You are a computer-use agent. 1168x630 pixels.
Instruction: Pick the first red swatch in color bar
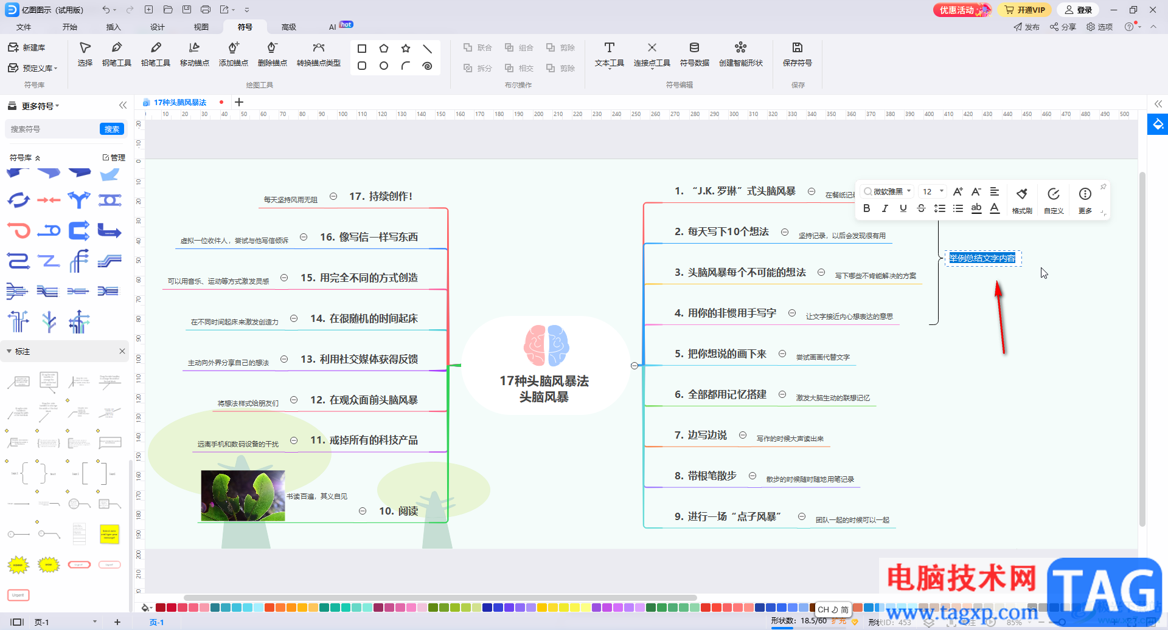click(161, 608)
